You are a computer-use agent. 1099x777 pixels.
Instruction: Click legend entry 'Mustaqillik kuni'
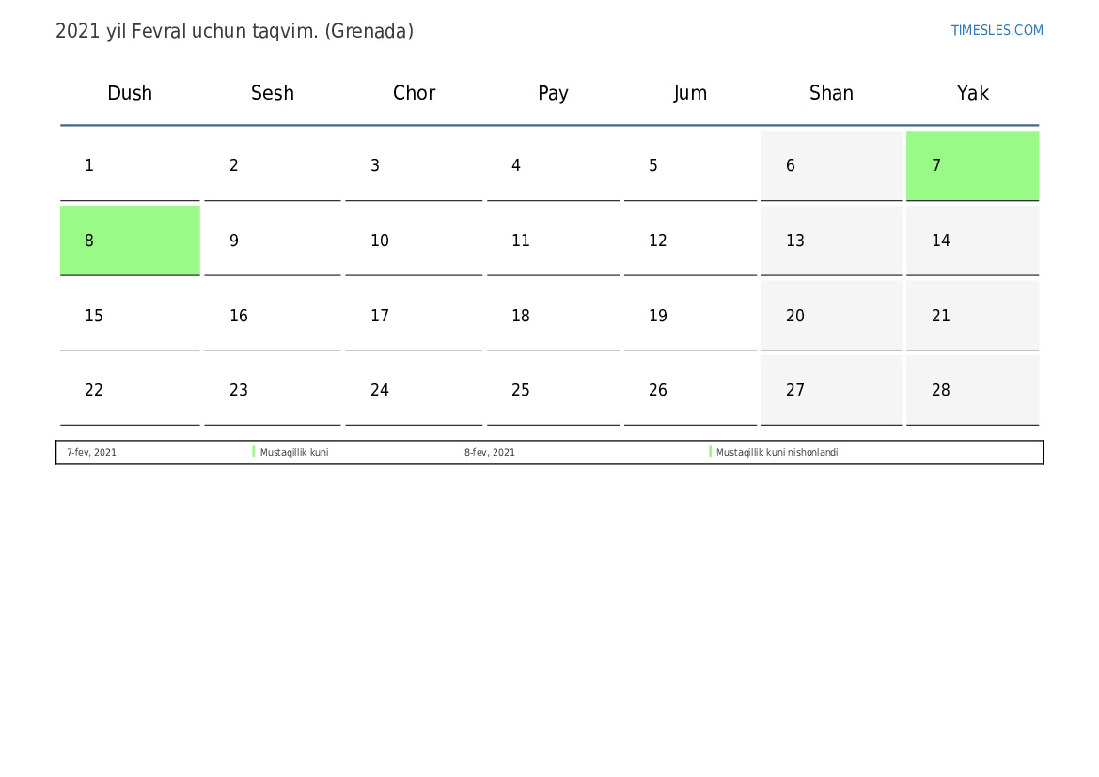[x=294, y=453]
